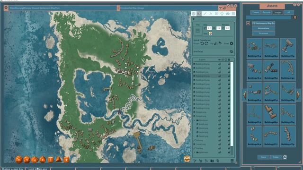Viewport: 303px width, 170px height.
Task: Click the Rotate angle input field
Action: tap(227, 28)
